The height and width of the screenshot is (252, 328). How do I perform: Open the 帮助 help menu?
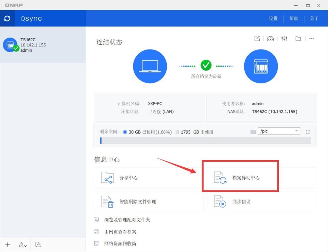tap(293, 19)
